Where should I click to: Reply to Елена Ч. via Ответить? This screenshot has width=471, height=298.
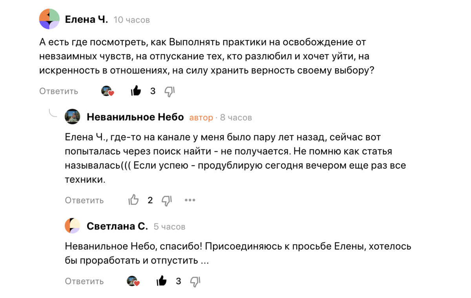pos(58,91)
